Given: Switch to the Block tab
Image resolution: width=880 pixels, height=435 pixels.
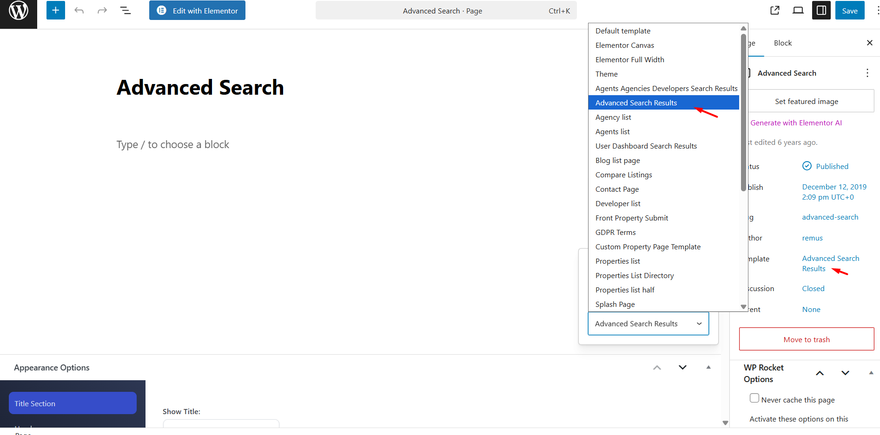Looking at the screenshot, I should 782,43.
